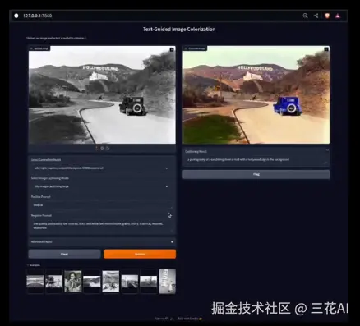Viewport: 360px width, 326px height.
Task: Click the colorized output image with blue car
Action: click(x=256, y=94)
